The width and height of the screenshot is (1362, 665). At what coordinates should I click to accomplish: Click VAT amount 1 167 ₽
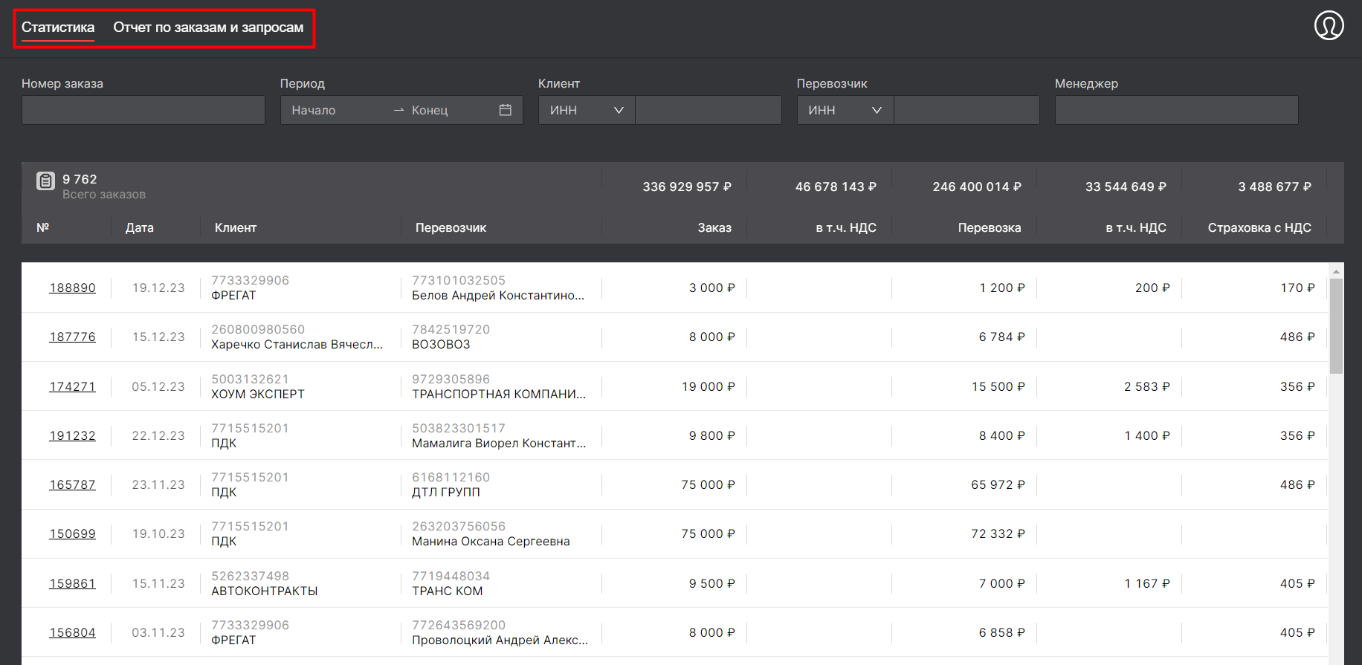pyautogui.click(x=1147, y=583)
